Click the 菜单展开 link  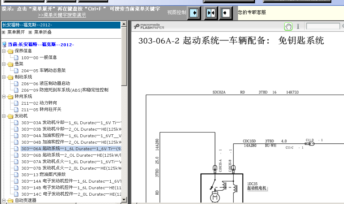click(16, 32)
